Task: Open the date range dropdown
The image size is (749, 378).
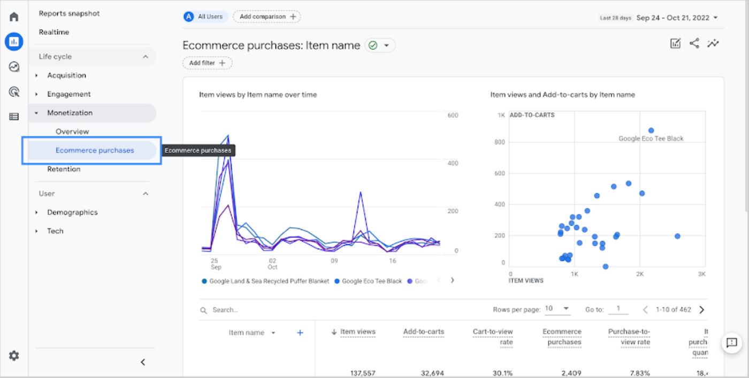Action: (x=677, y=18)
